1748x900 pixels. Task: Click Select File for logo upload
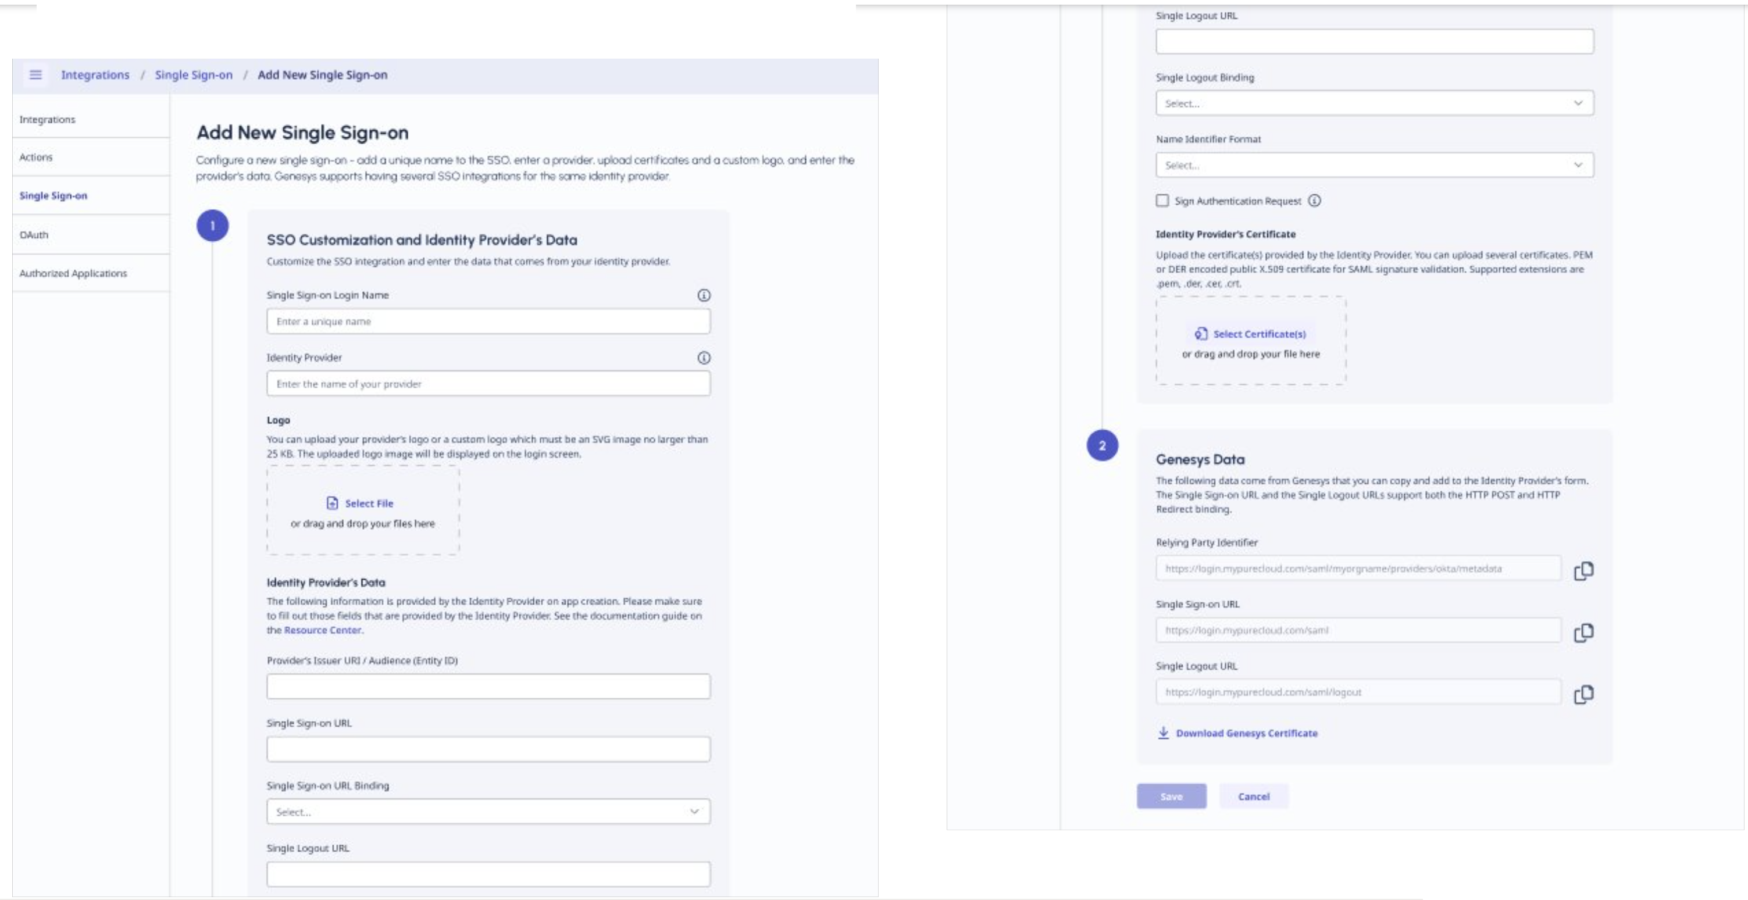coord(359,503)
